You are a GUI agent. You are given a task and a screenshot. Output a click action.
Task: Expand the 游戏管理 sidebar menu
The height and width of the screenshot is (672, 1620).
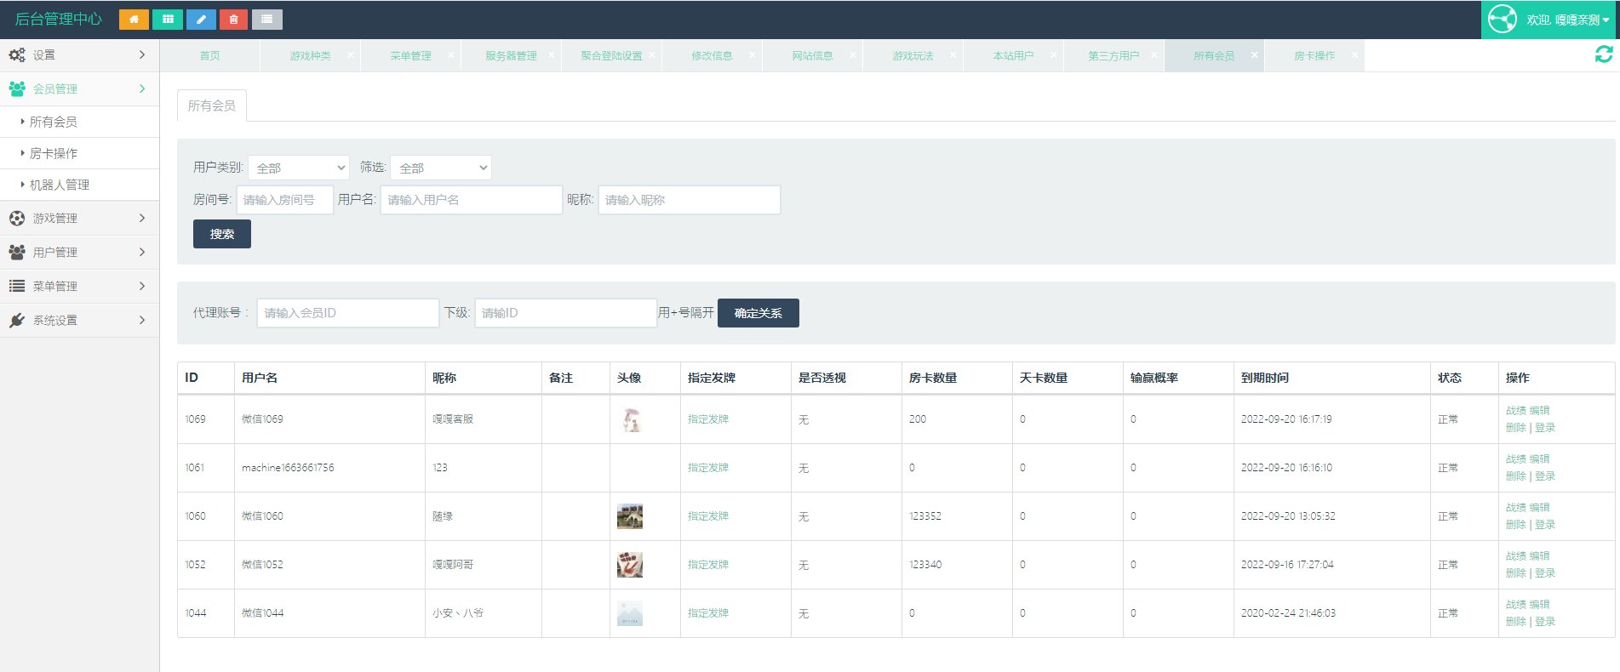coord(78,219)
